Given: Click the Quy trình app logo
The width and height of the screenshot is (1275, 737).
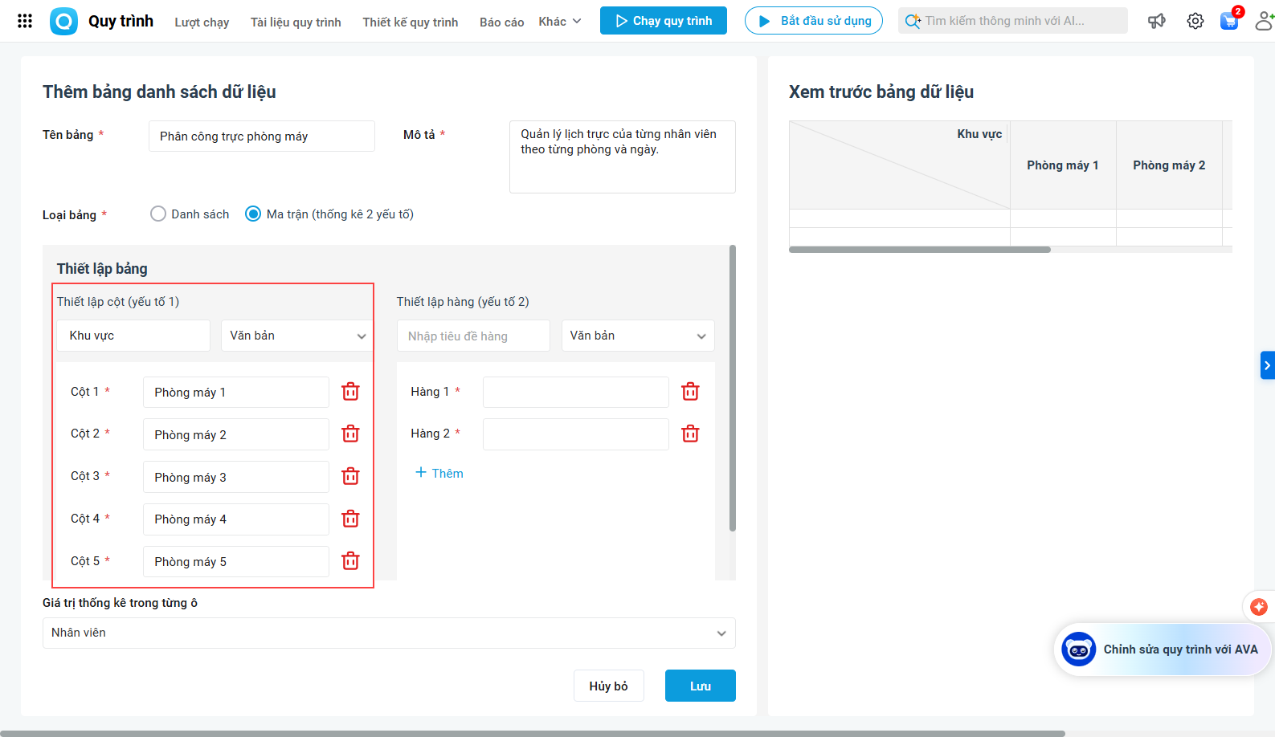Looking at the screenshot, I should (x=63, y=21).
